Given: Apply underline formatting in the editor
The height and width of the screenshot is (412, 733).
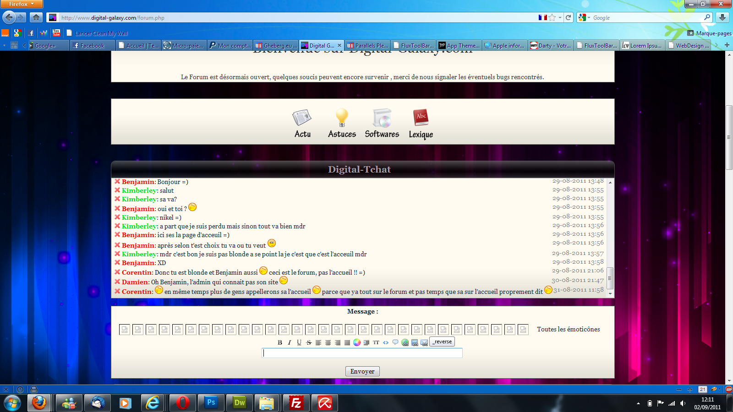Looking at the screenshot, I should tap(299, 342).
